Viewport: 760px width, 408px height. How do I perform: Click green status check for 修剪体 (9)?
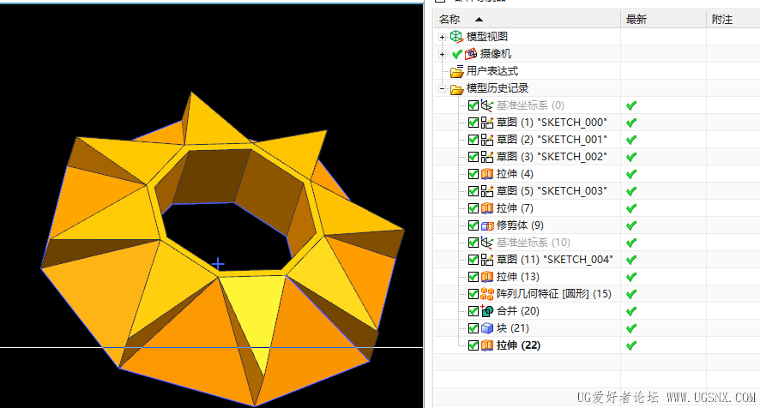click(x=631, y=225)
